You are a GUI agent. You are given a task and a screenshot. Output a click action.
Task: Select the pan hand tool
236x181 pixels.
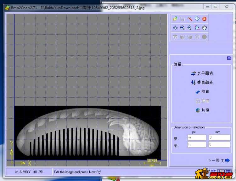pos(204,28)
